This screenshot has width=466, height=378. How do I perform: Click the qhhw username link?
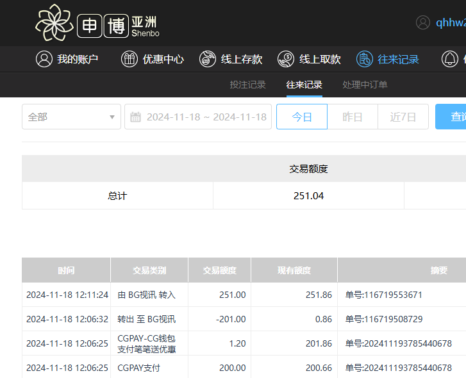coord(451,22)
